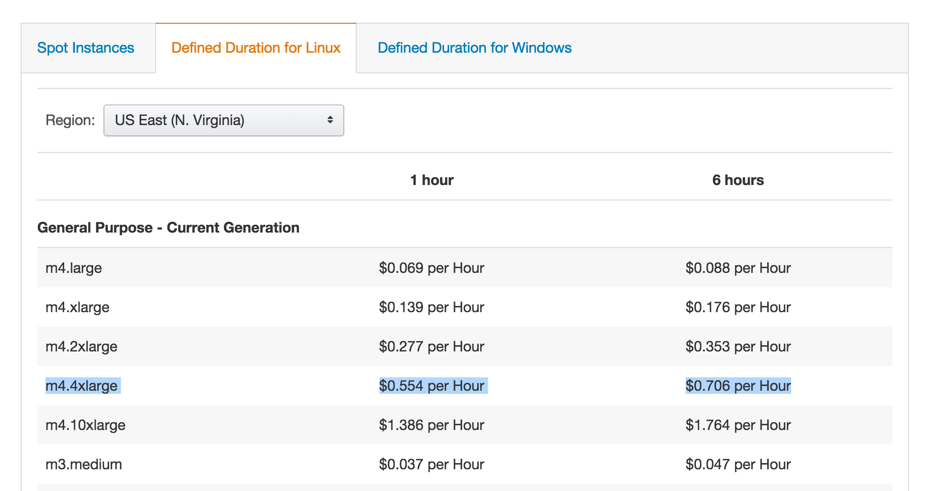Click the $1.386 per Hour price

[x=432, y=425]
